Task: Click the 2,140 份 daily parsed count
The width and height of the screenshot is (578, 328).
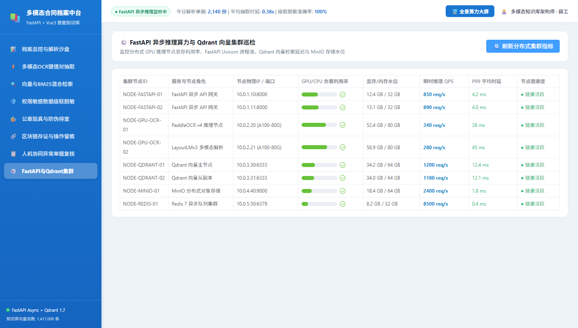Action: click(217, 12)
